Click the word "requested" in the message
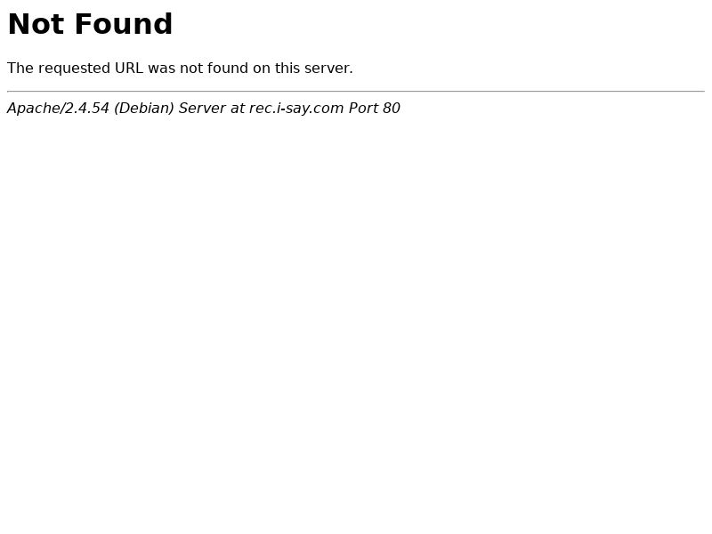Screen dimensions: 712x534 [x=74, y=69]
